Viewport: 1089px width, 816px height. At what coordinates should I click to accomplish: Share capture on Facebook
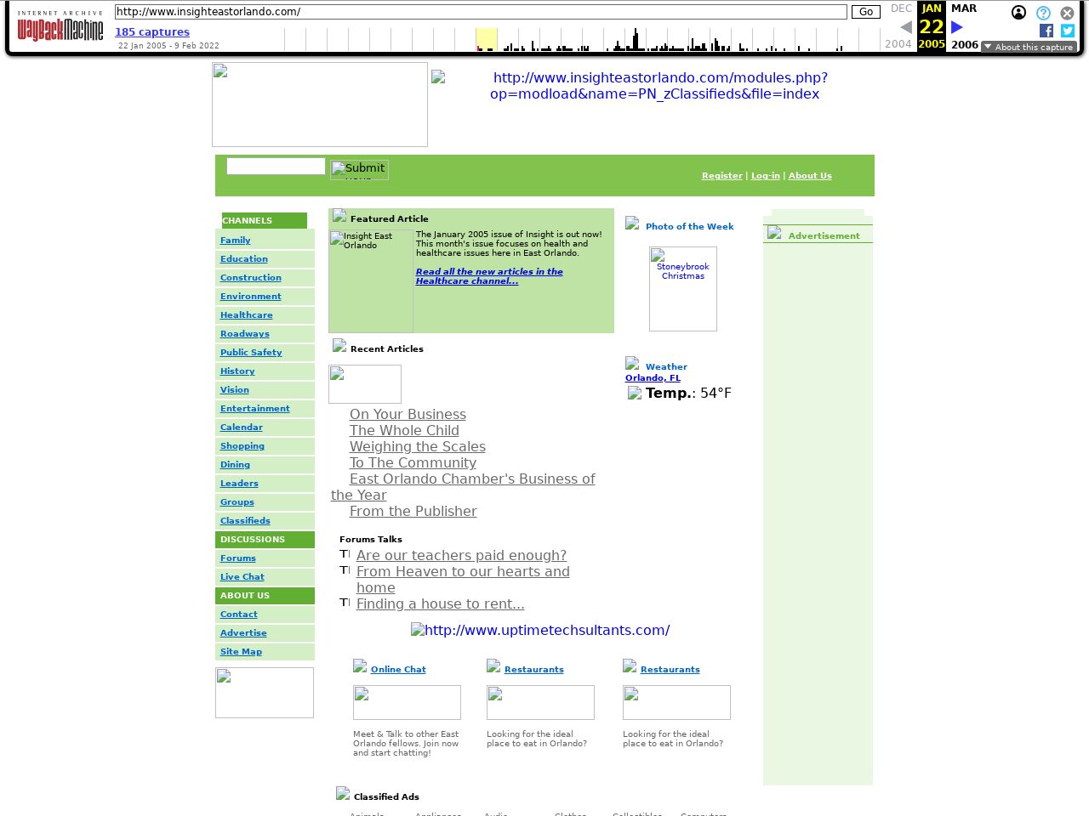click(1046, 31)
